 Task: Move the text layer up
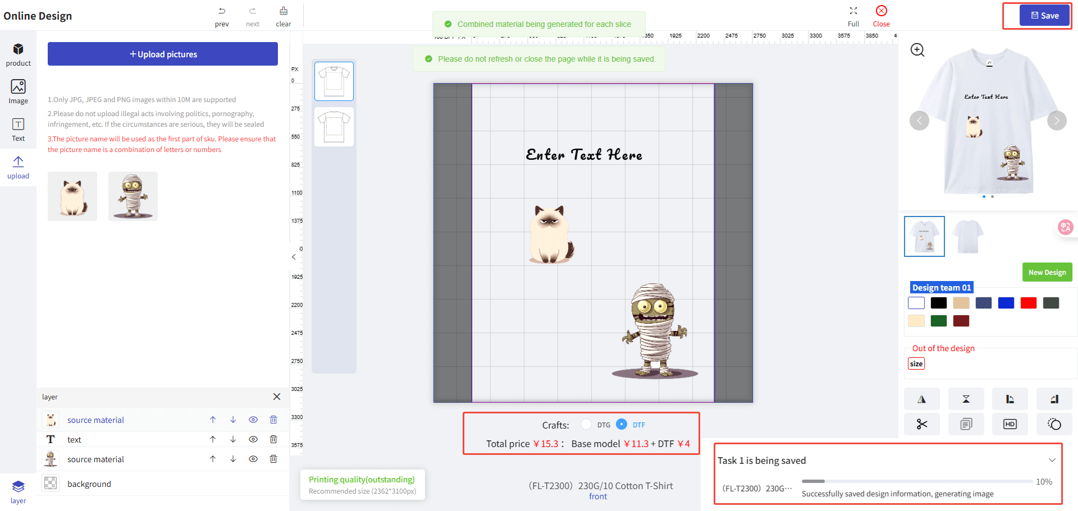point(213,439)
